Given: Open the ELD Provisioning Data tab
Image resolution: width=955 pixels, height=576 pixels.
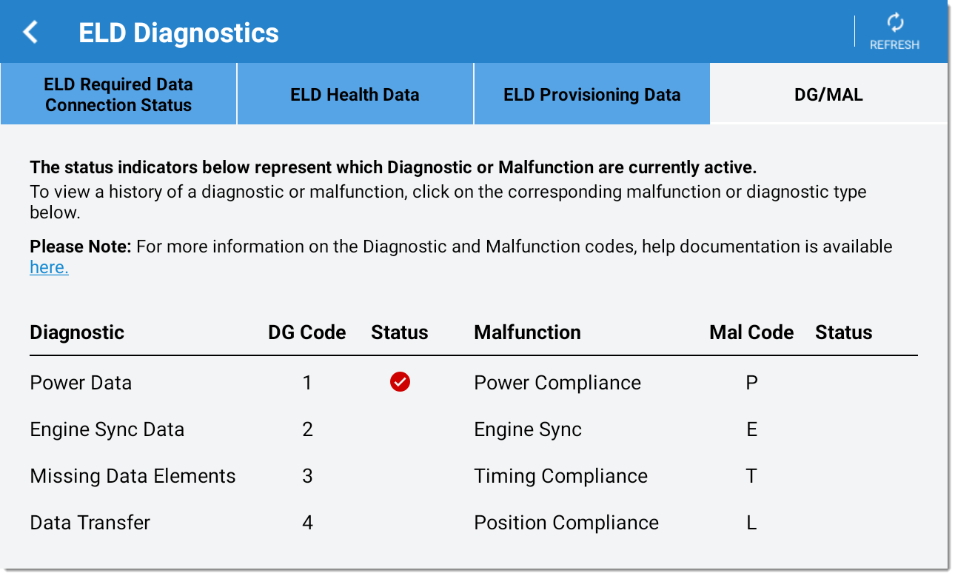Looking at the screenshot, I should pos(592,94).
